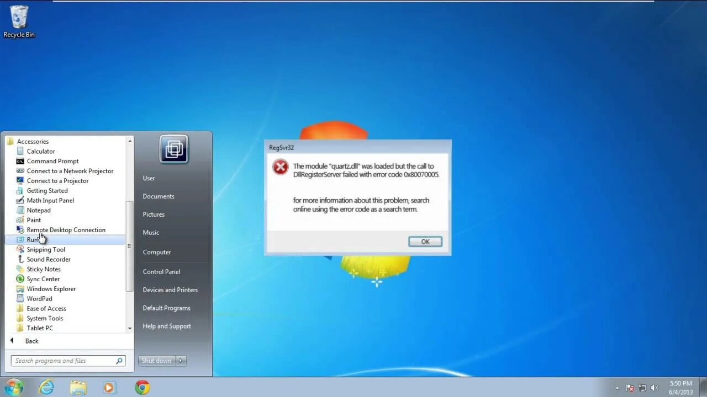Screen dimensions: 707x397
Task: Open the file explorer taskbar icon
Action: (x=78, y=388)
